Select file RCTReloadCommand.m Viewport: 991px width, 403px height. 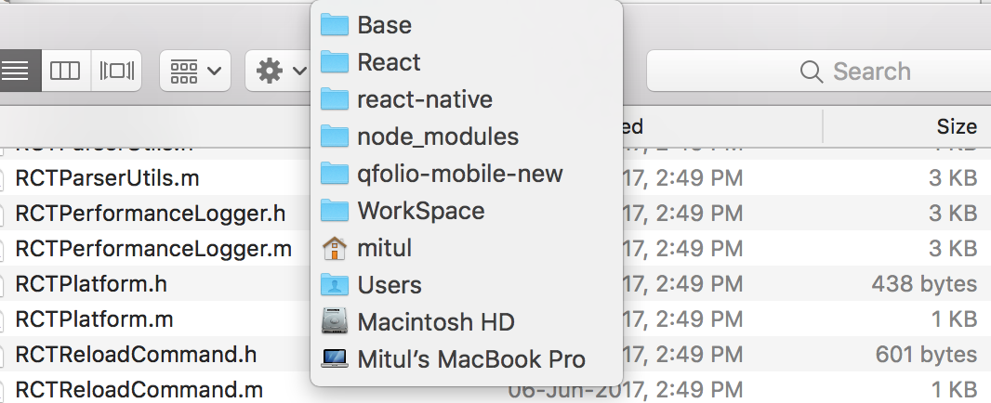click(x=139, y=390)
